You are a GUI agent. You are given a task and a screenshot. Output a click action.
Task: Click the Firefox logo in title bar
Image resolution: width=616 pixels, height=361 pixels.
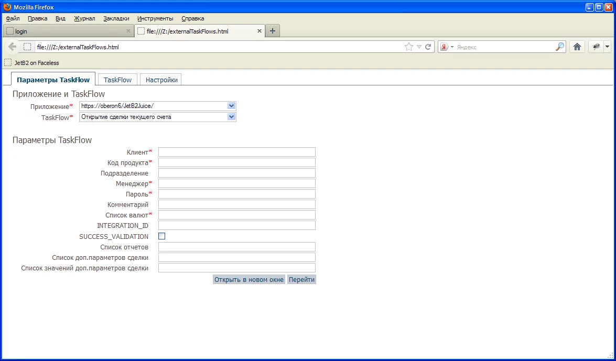(x=7, y=7)
